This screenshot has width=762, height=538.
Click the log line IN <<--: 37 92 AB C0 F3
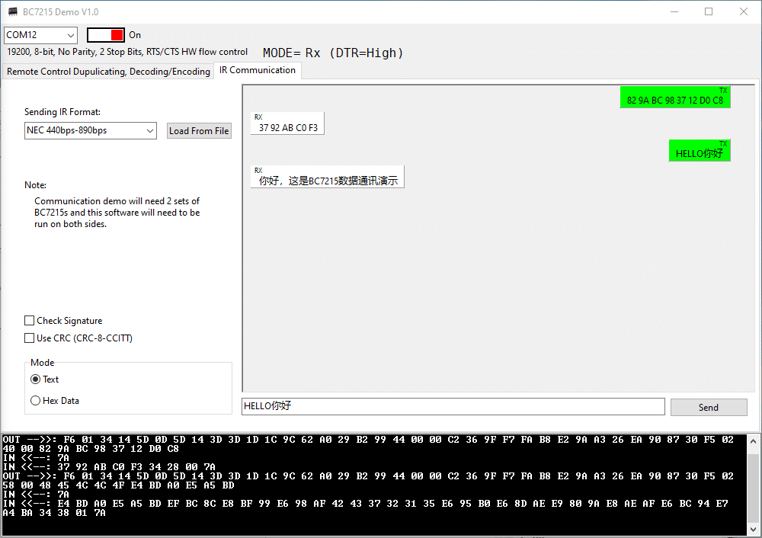[x=109, y=467]
